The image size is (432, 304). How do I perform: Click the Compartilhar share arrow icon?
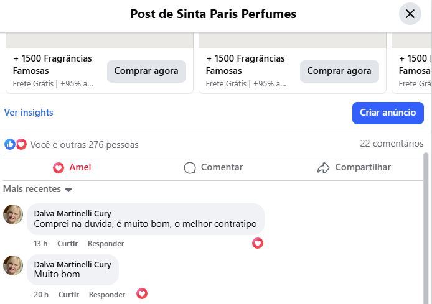coord(323,168)
